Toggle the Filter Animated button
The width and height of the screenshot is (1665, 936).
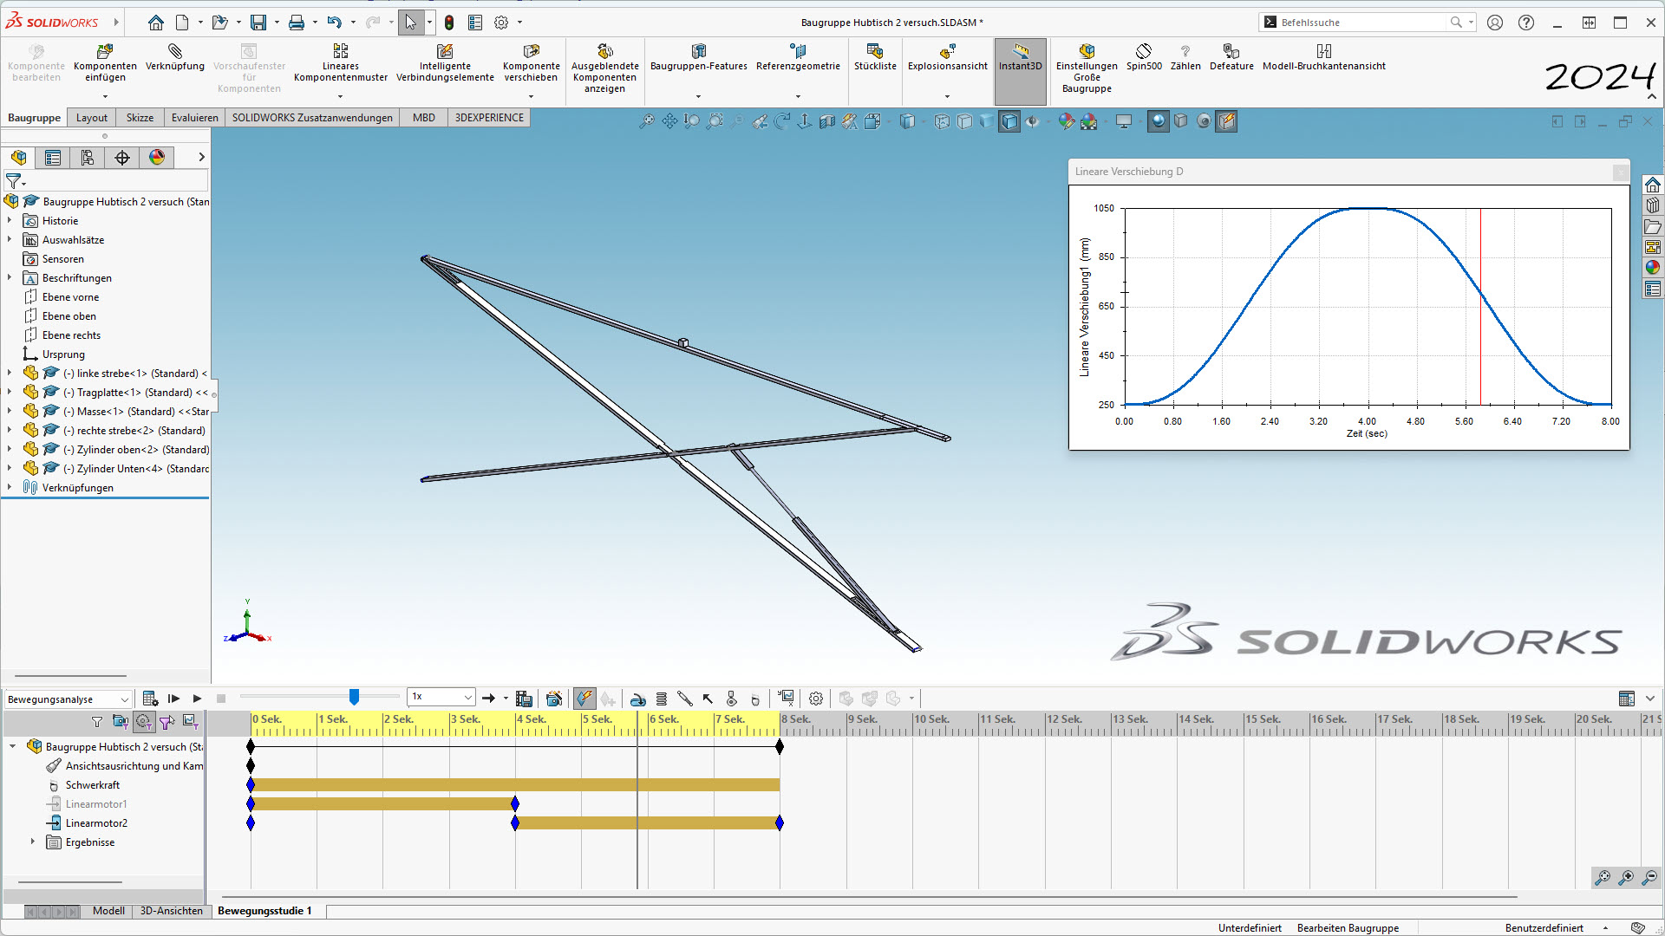[121, 721]
